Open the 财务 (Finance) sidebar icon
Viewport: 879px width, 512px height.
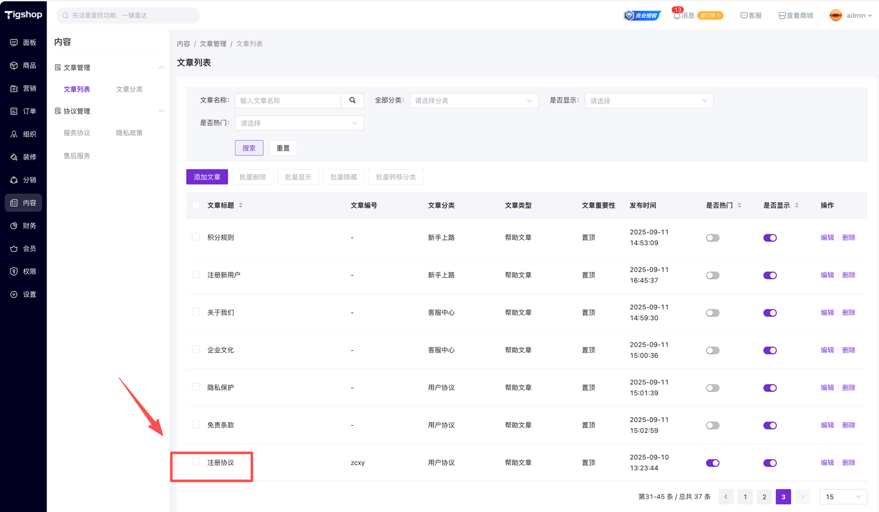14,226
